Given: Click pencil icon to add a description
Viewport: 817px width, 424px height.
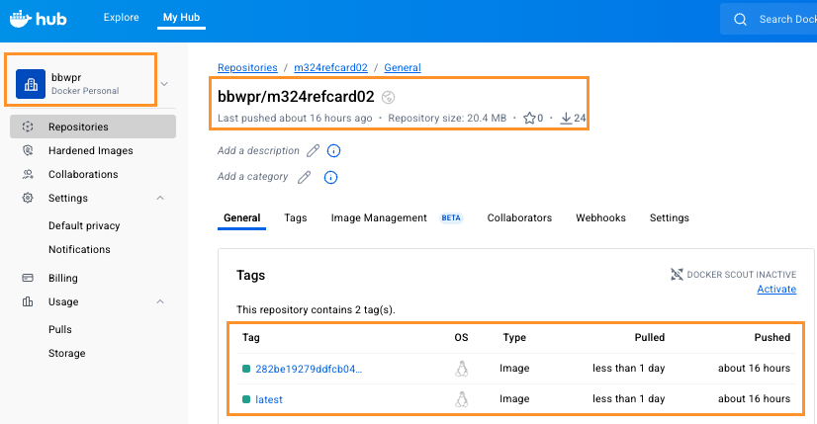Looking at the screenshot, I should tap(313, 151).
